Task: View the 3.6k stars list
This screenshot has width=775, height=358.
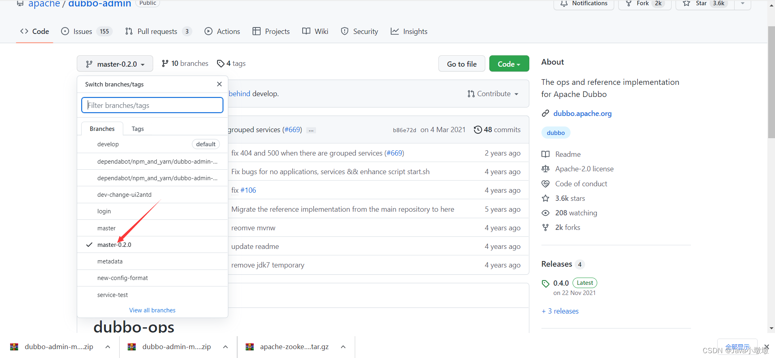Action: [570, 198]
